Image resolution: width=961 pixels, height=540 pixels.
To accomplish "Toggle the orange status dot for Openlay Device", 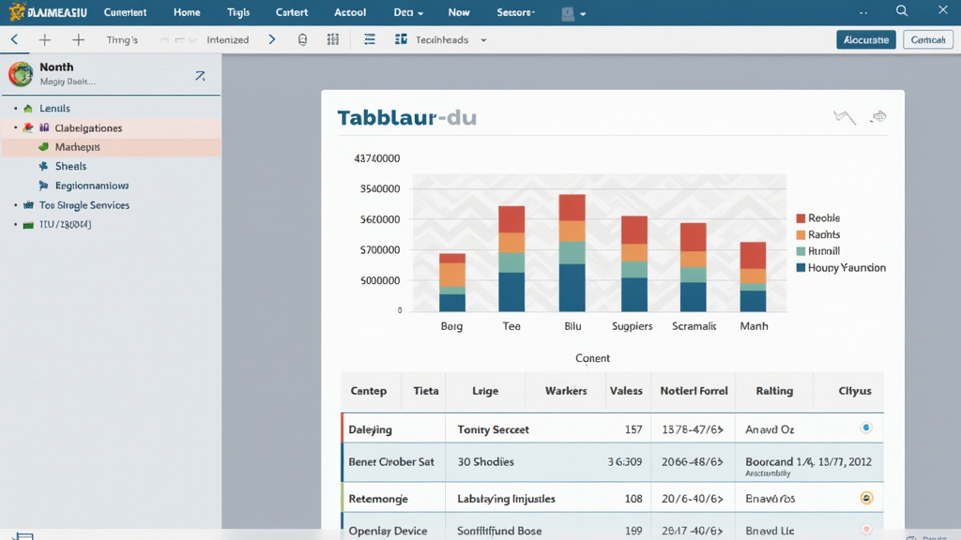I will click(866, 530).
